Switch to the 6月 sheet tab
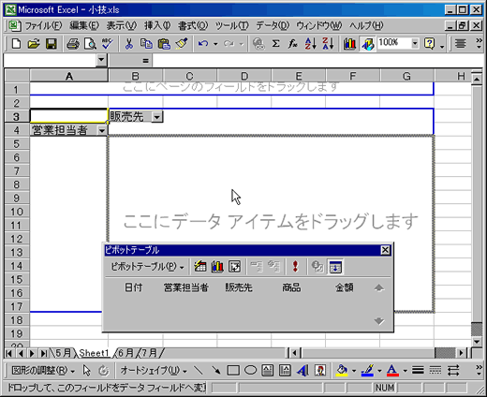Screen dimensions: 487x397 125,353
